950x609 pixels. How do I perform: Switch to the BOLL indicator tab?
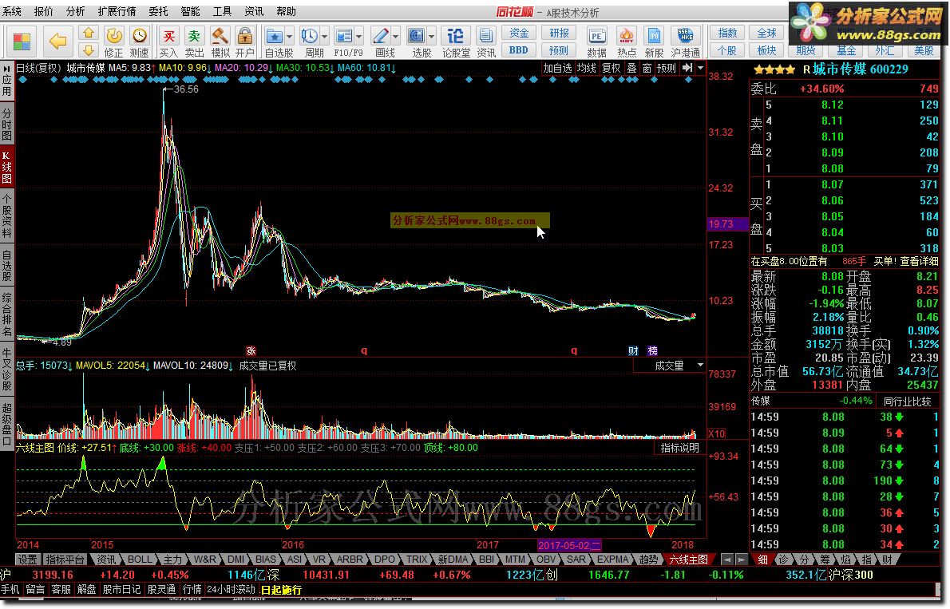[140, 560]
